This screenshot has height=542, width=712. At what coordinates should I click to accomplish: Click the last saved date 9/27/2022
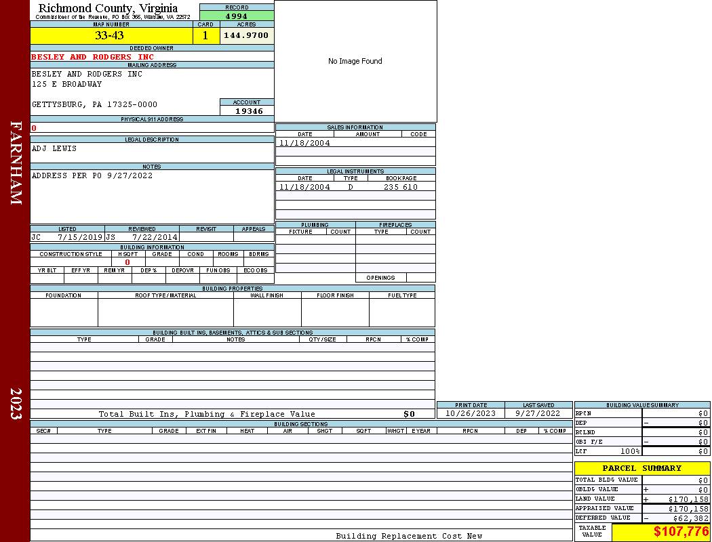point(538,413)
